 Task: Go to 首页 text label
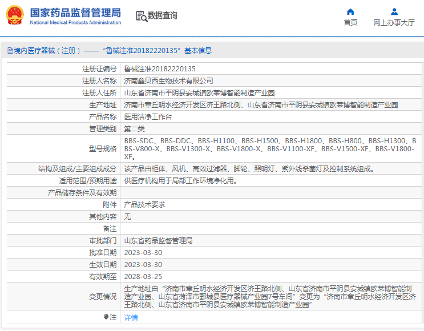coord(350,23)
